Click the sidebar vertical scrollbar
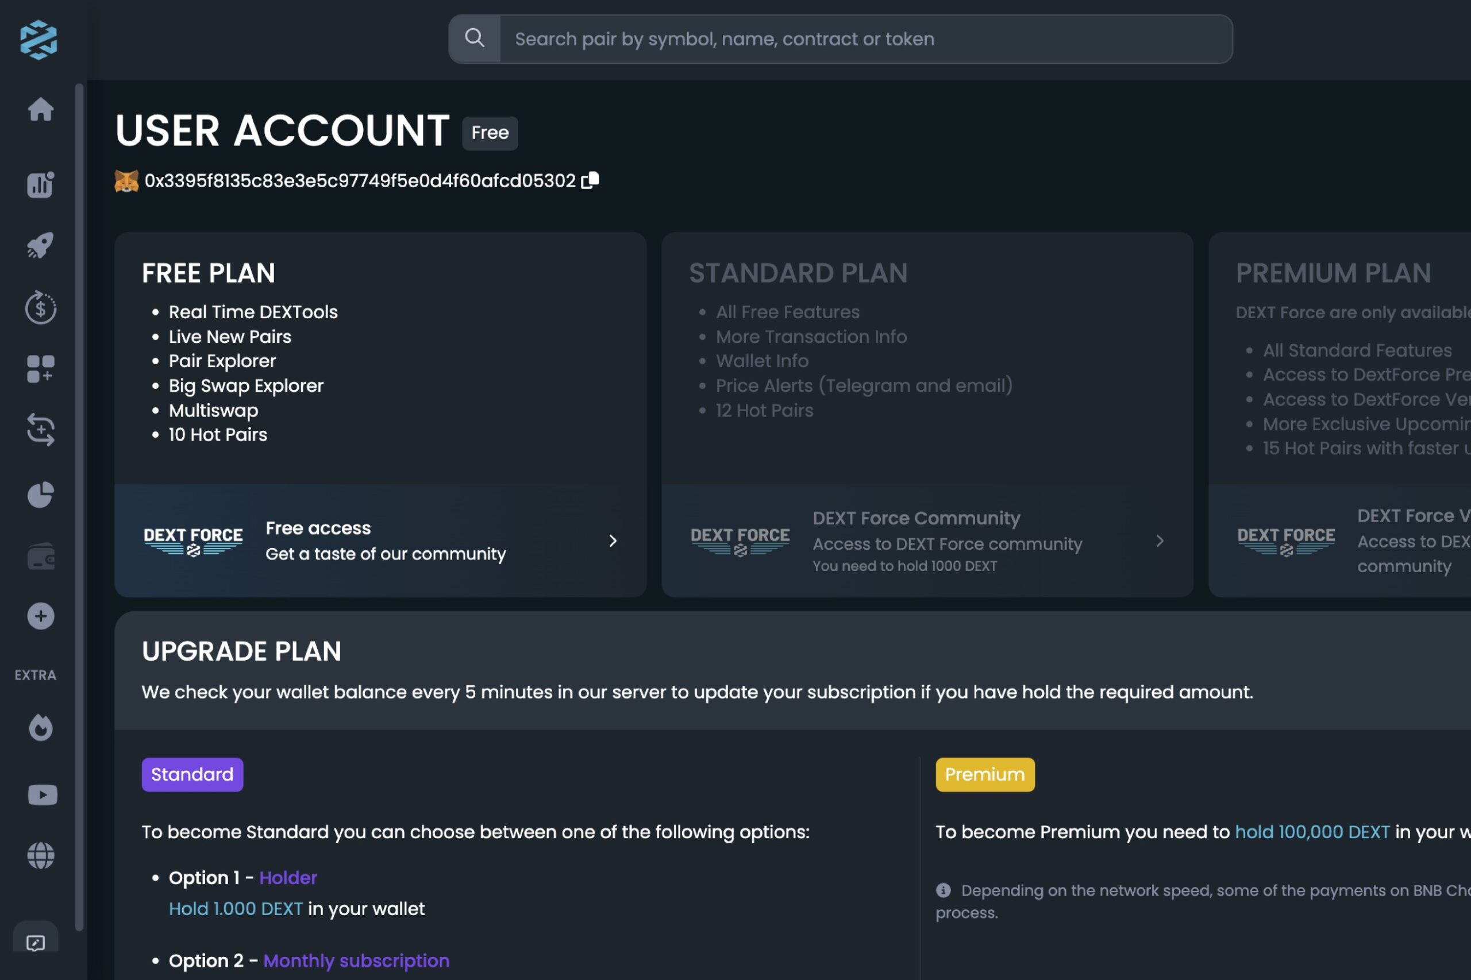Image resolution: width=1471 pixels, height=980 pixels. tap(79, 500)
